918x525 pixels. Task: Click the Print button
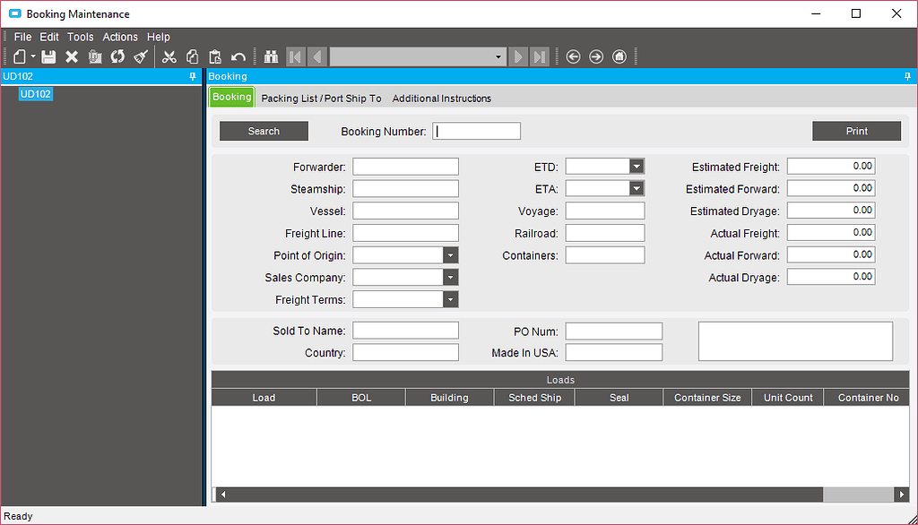tap(856, 131)
